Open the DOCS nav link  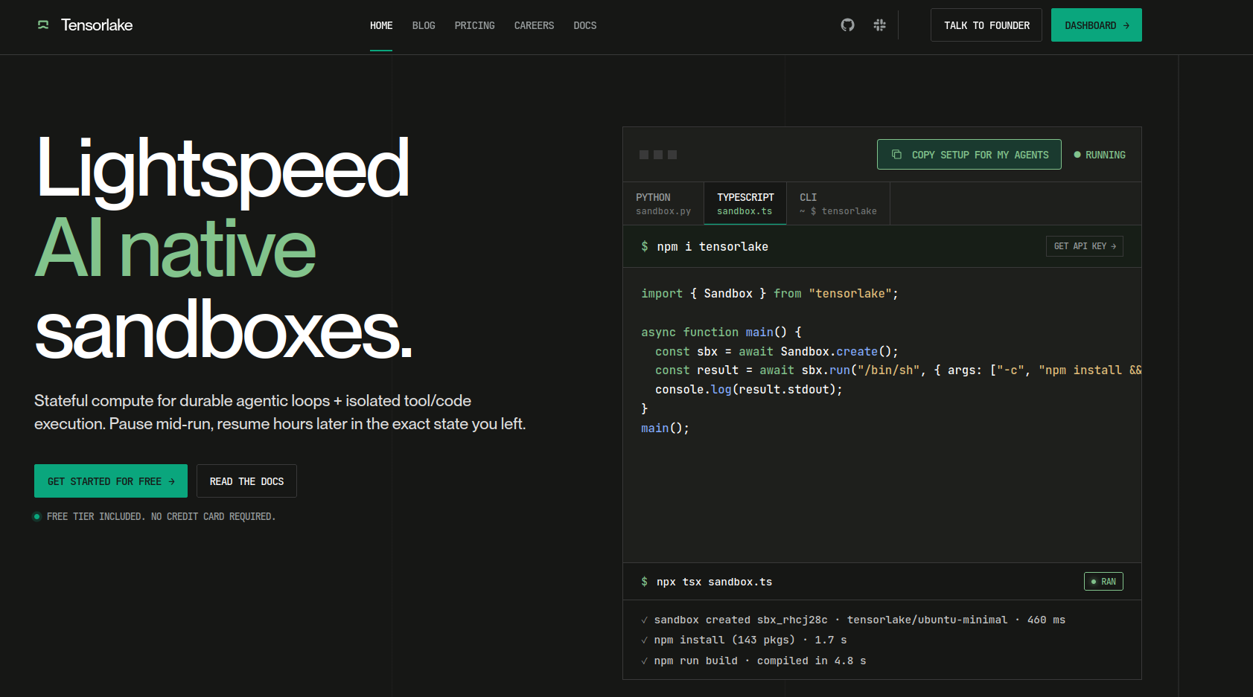tap(585, 25)
